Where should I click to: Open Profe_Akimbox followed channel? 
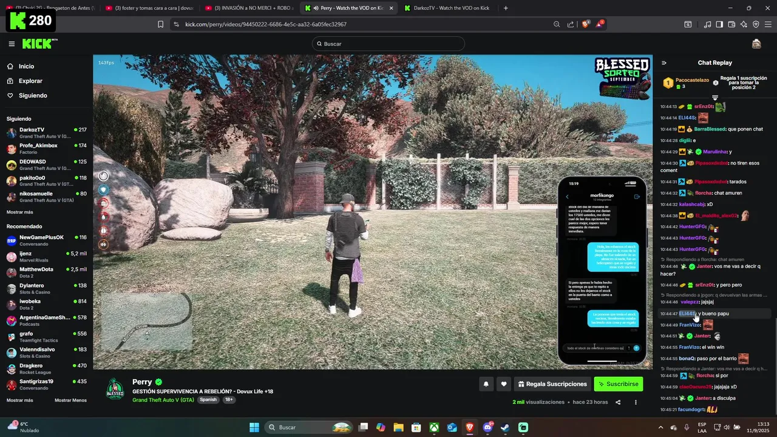click(47, 149)
